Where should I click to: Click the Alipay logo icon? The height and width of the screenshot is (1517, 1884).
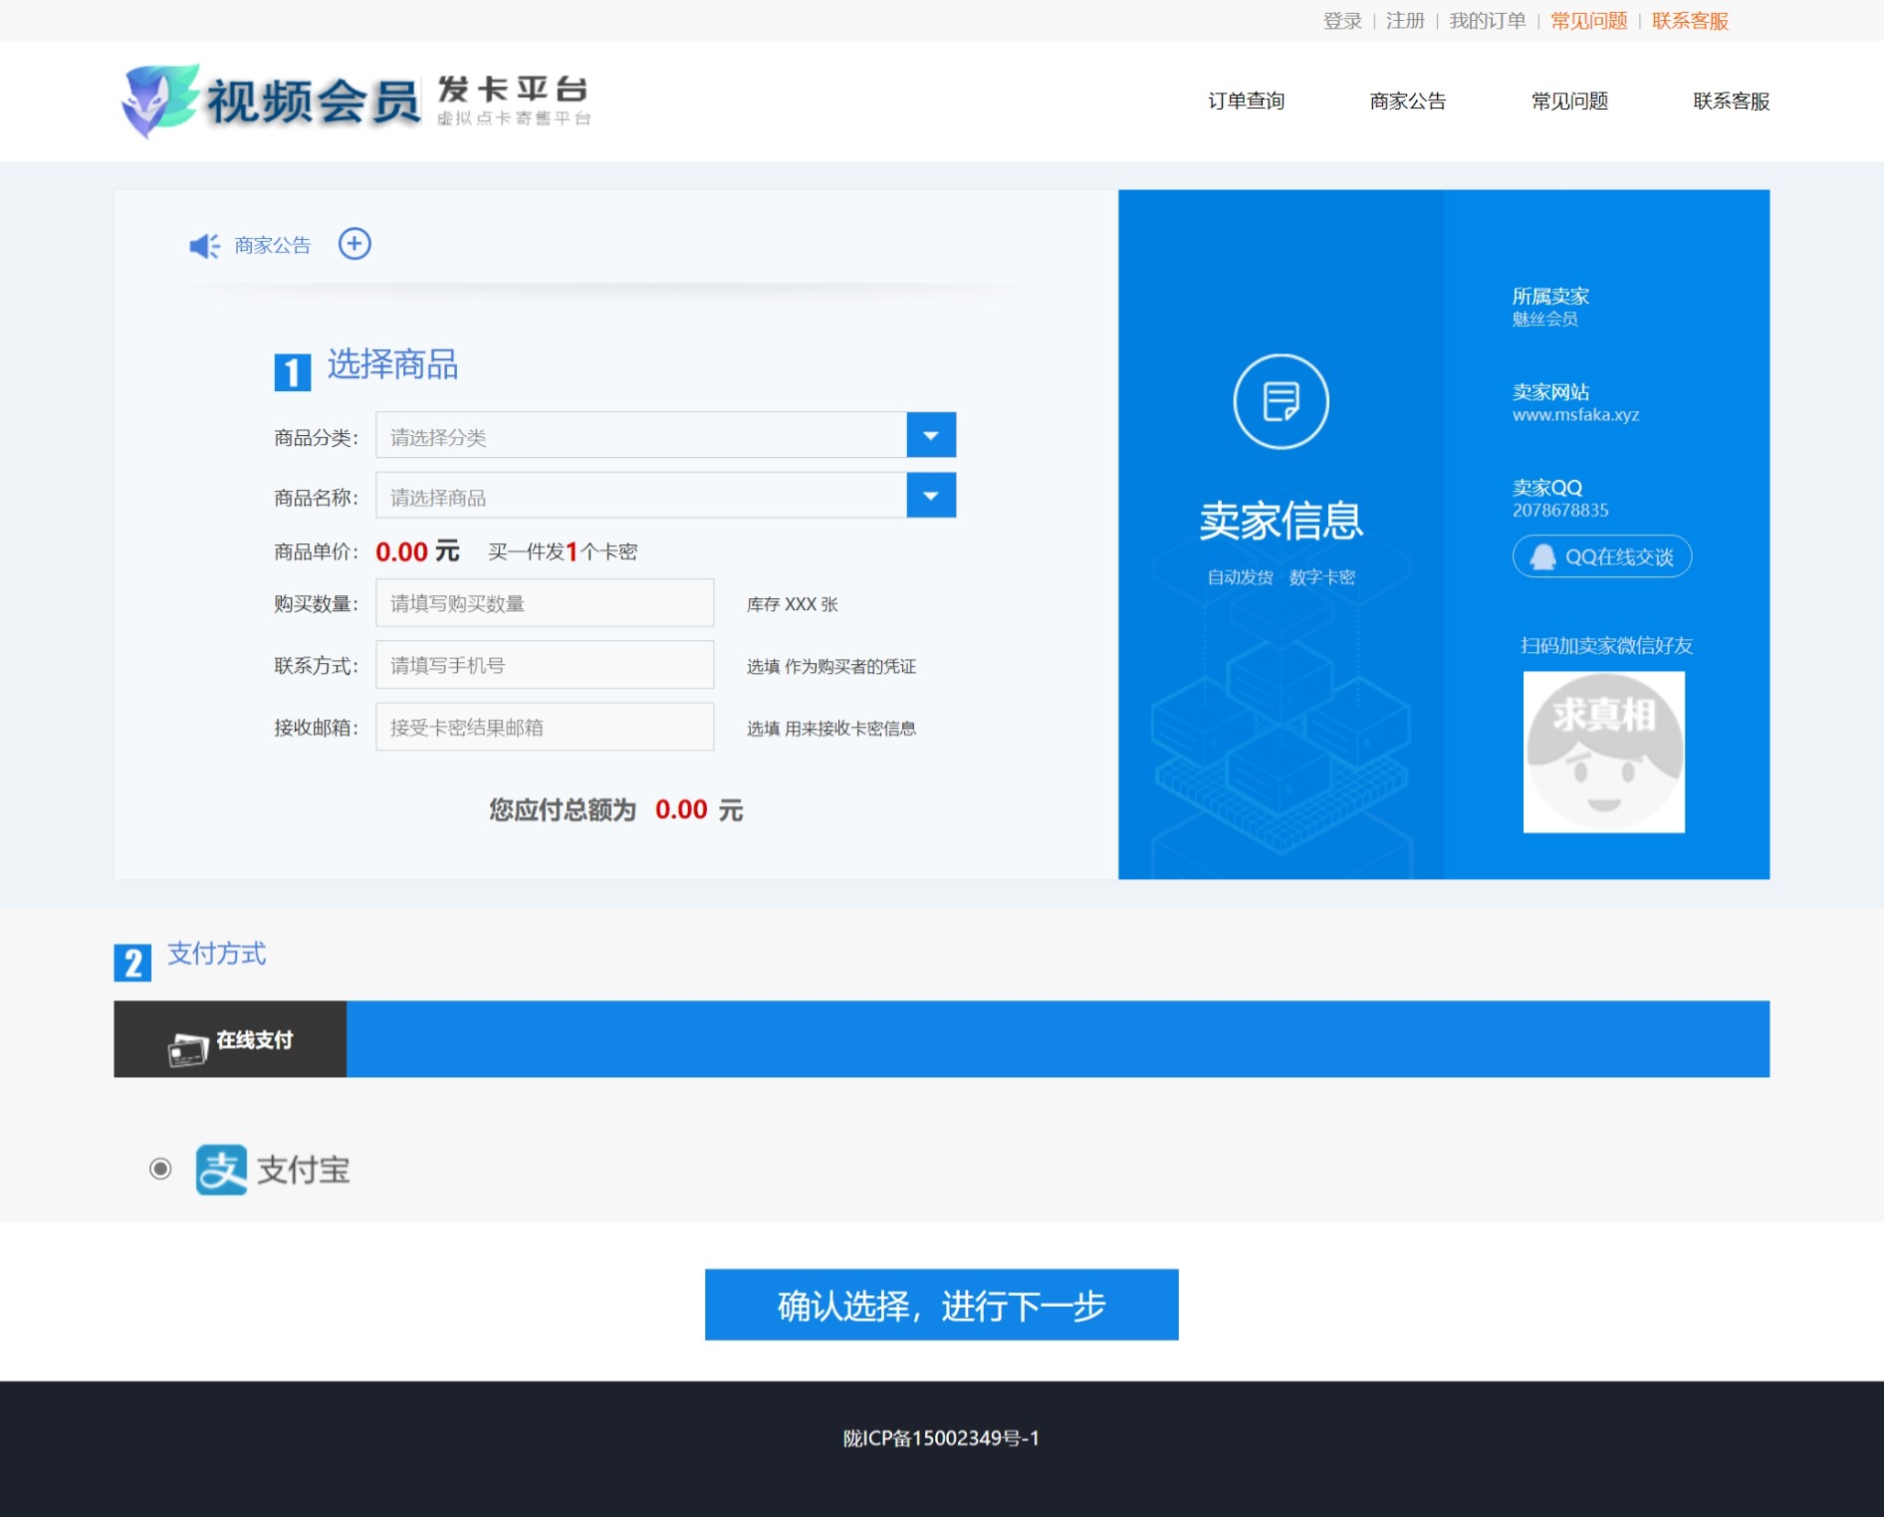click(x=221, y=1170)
